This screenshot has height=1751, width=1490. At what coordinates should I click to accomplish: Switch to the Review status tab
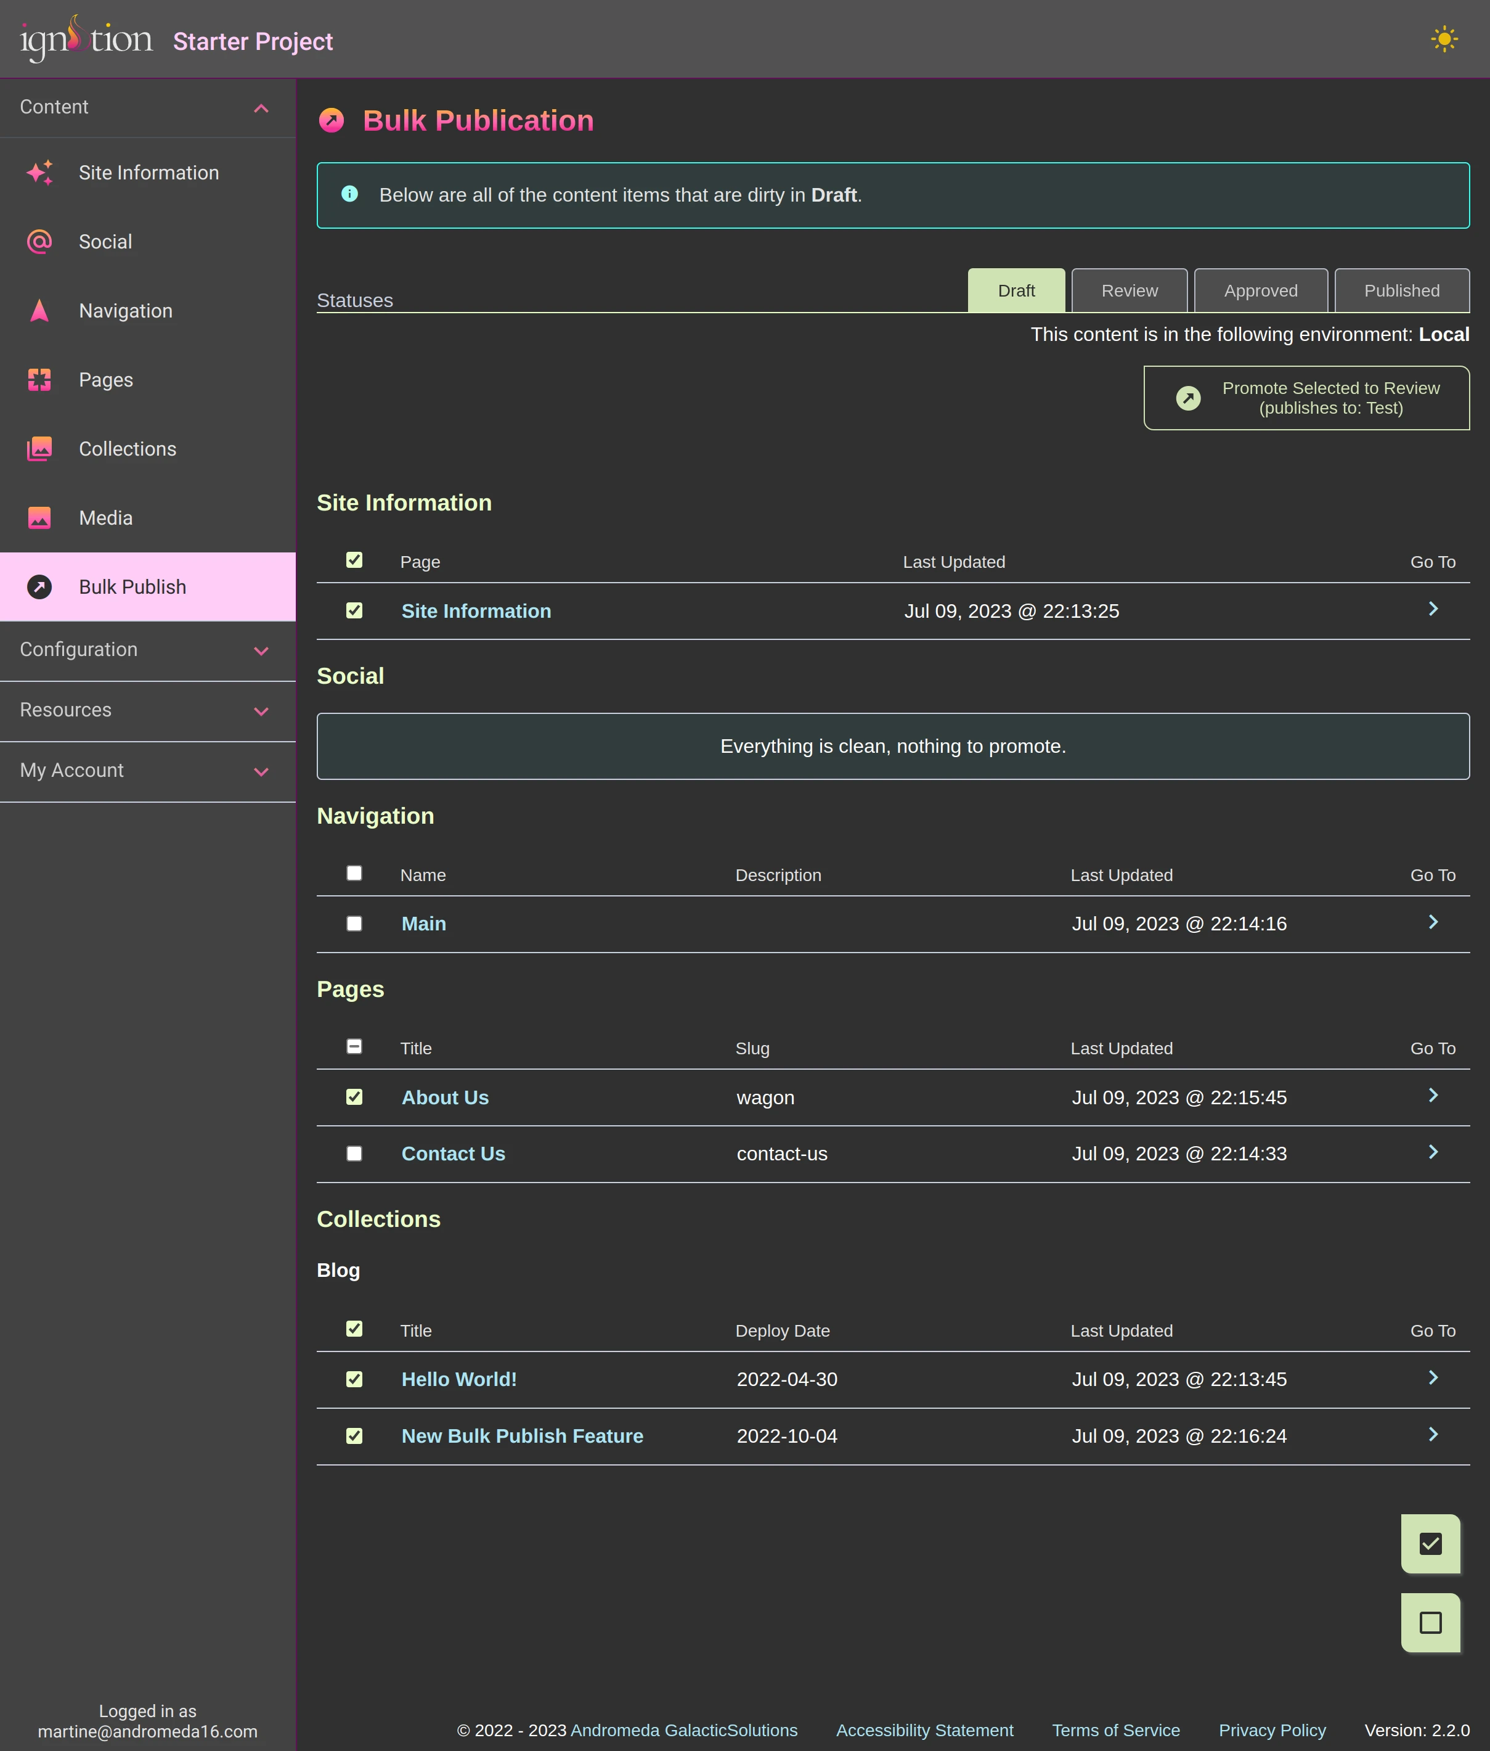[x=1130, y=291]
